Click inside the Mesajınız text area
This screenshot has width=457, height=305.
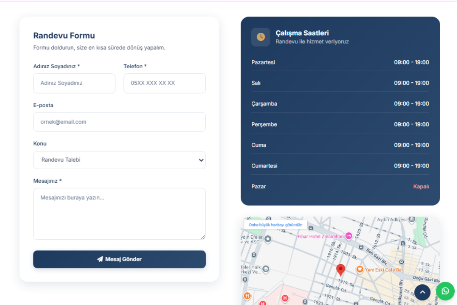tap(119, 213)
